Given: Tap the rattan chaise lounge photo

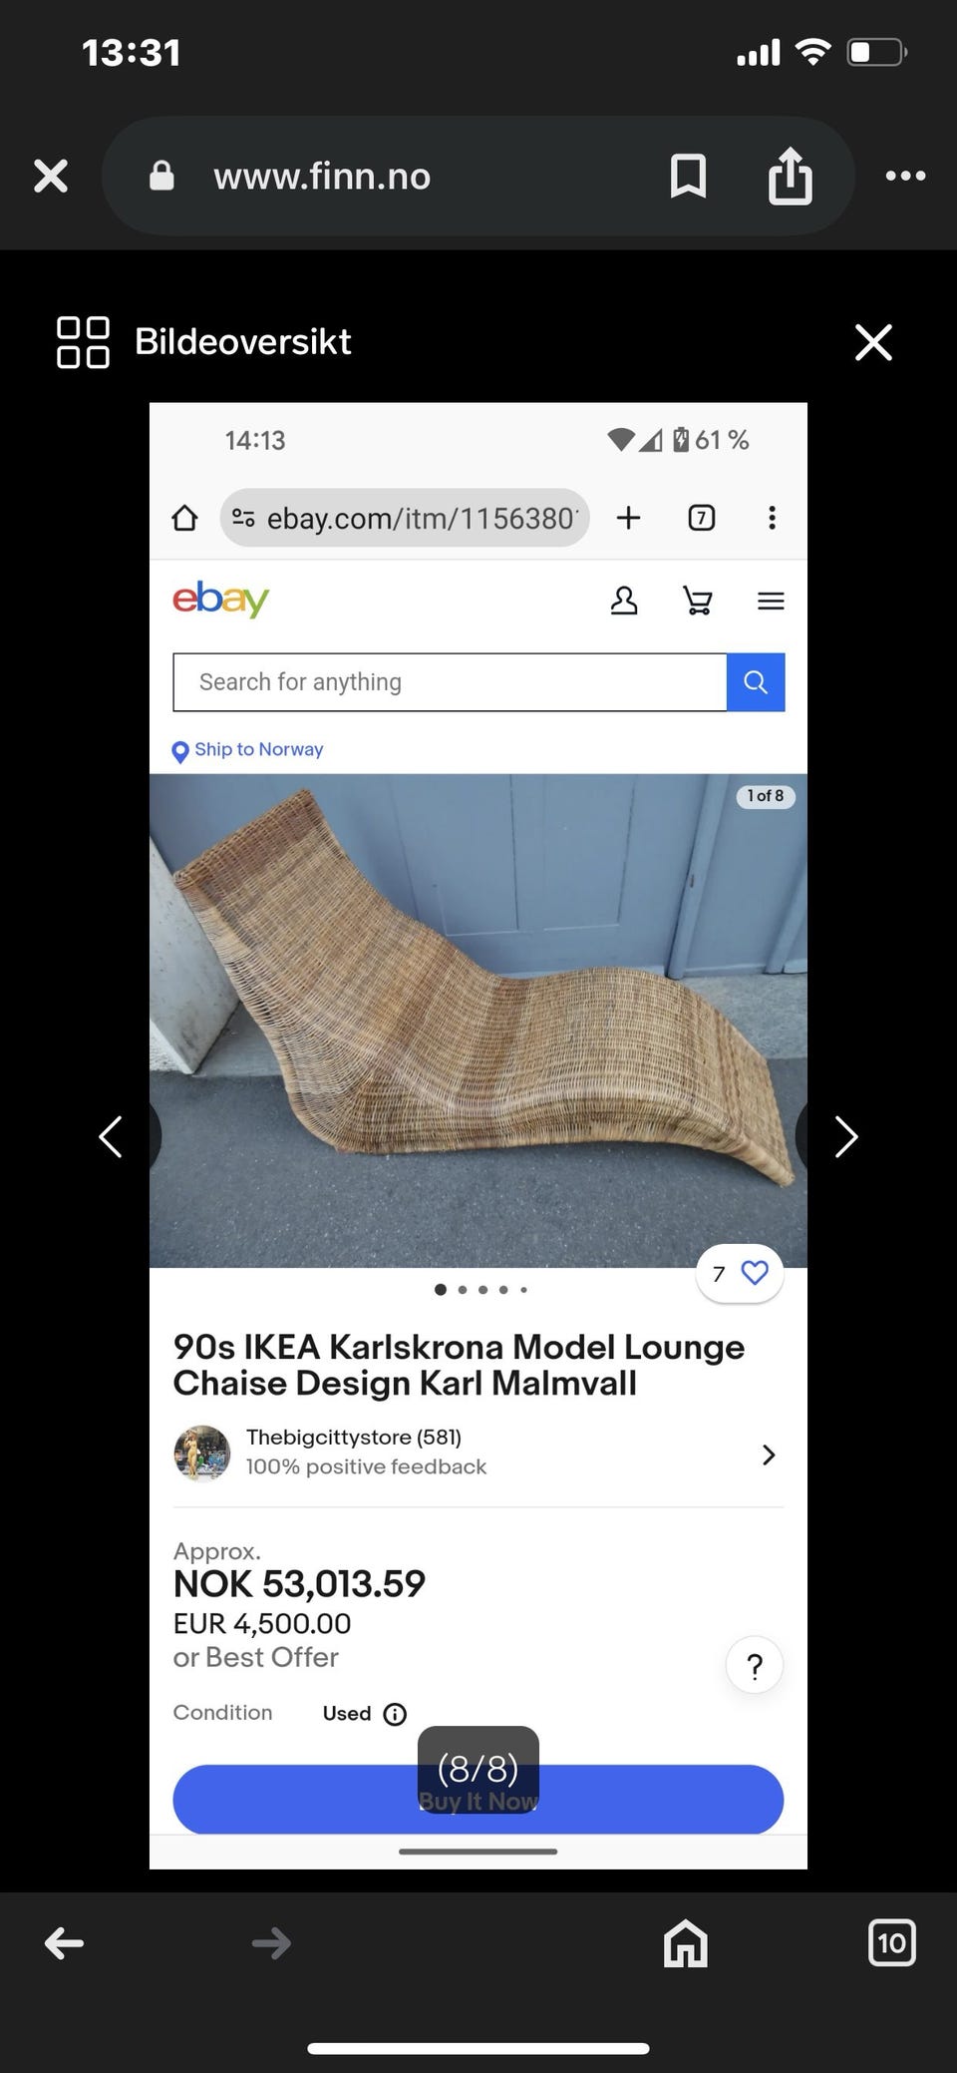Looking at the screenshot, I should pos(478,1021).
